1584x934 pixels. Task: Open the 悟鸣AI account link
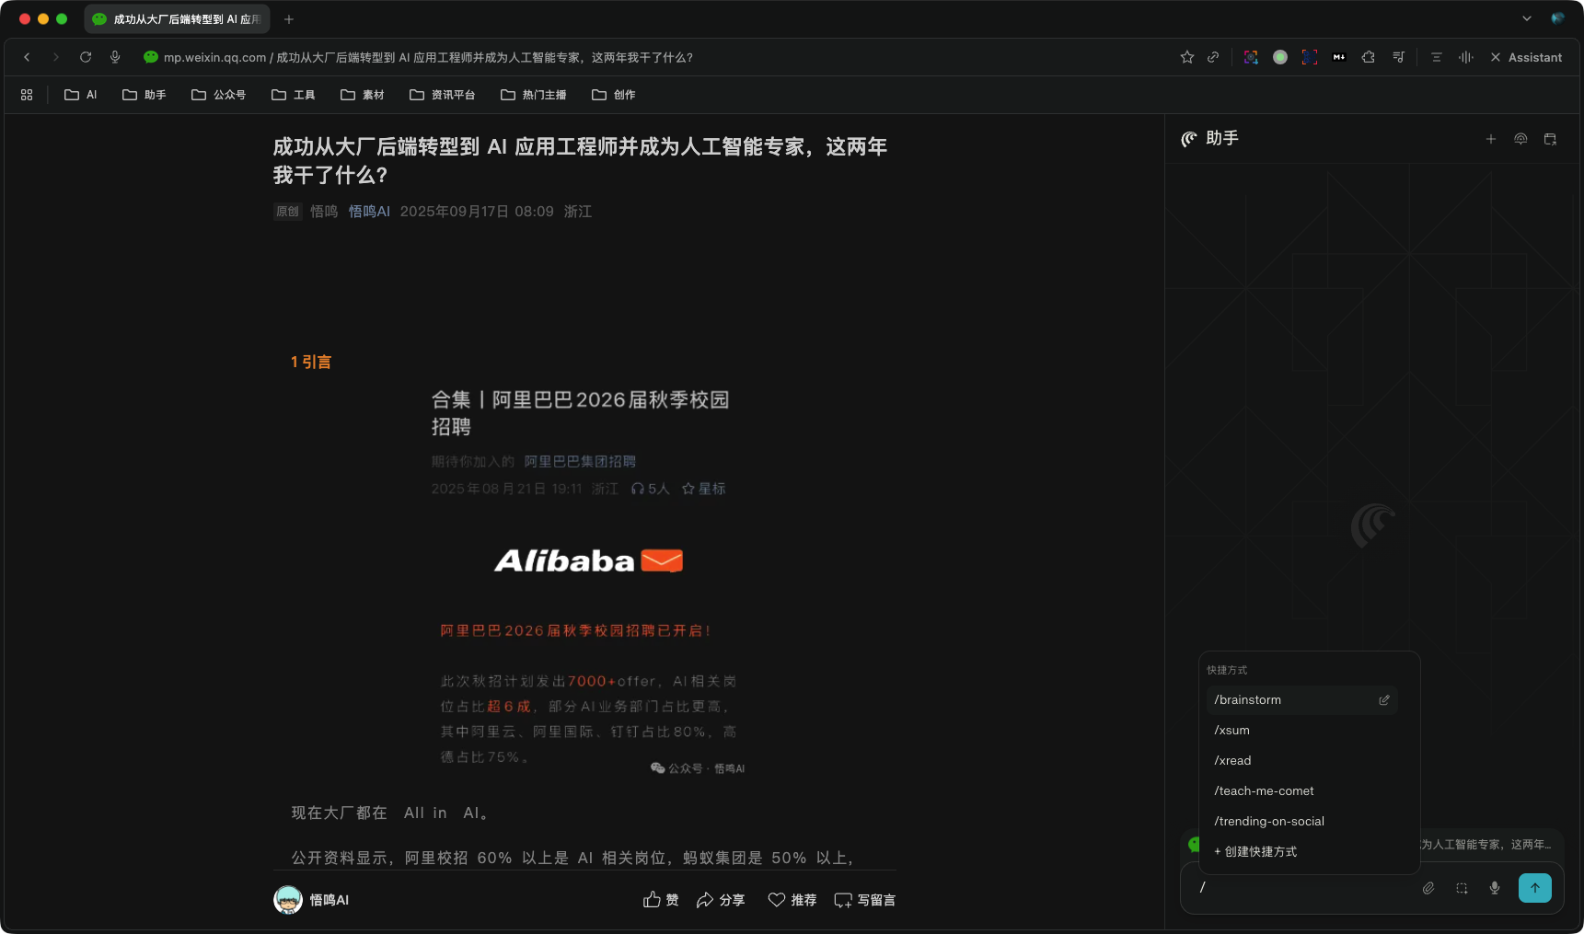click(369, 212)
